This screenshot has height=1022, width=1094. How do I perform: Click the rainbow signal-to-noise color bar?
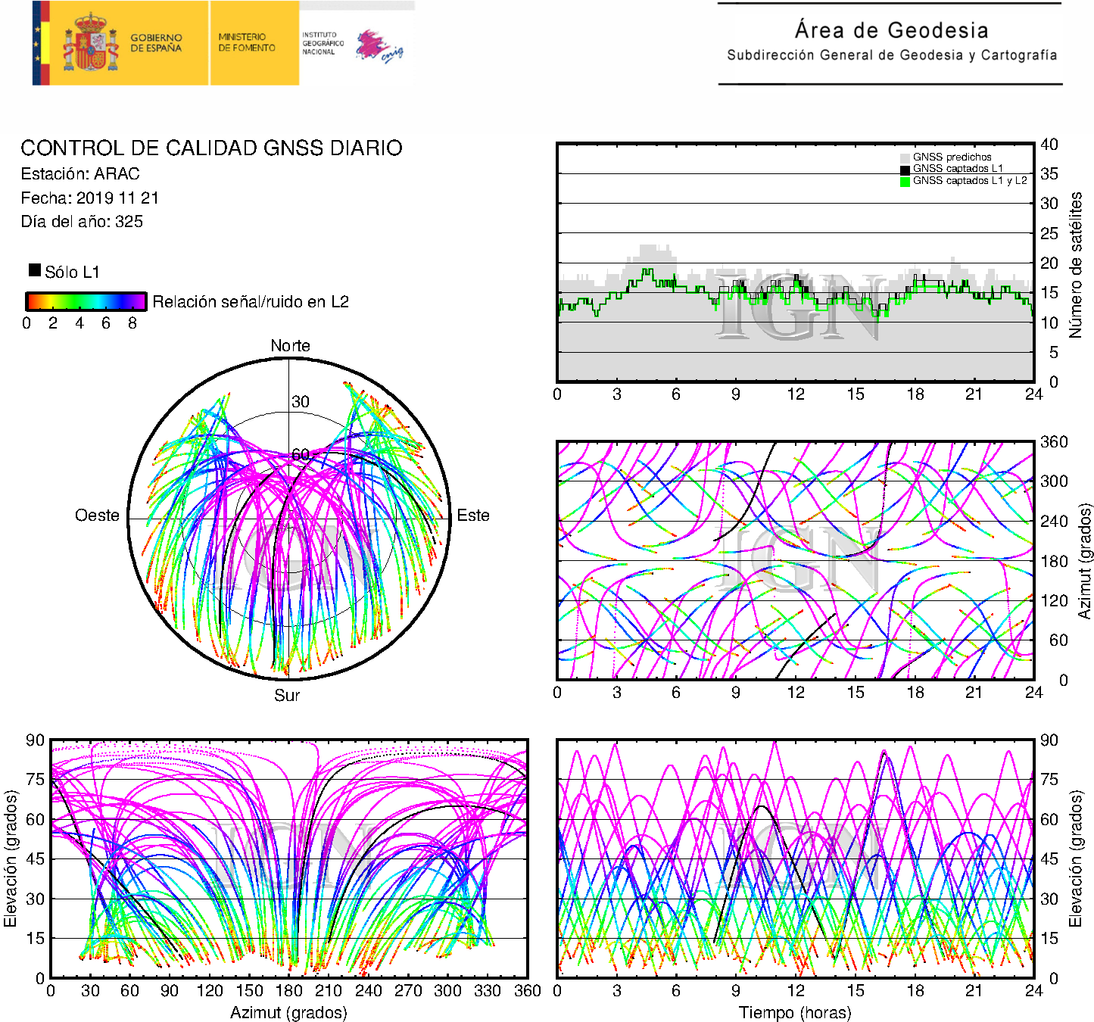tap(86, 301)
